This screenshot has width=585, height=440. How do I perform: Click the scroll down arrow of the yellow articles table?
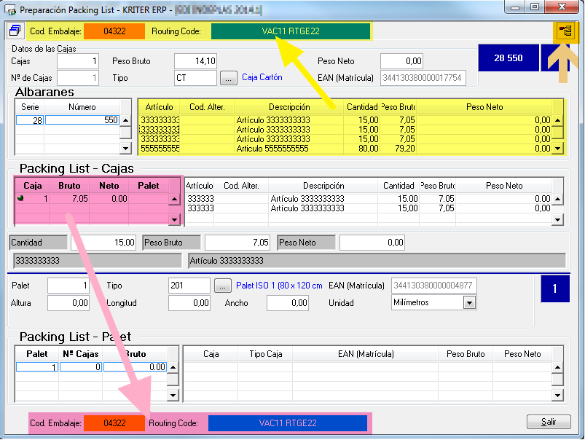point(558,148)
